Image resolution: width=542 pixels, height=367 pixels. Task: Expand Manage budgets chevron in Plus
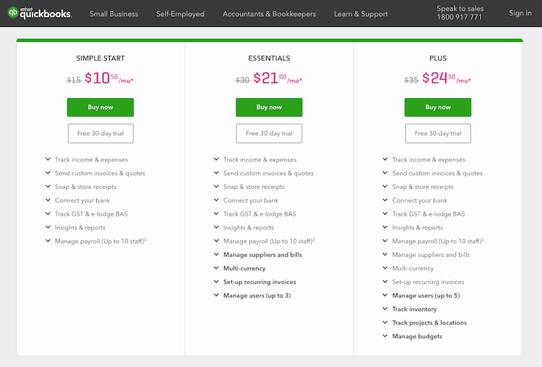click(384, 337)
